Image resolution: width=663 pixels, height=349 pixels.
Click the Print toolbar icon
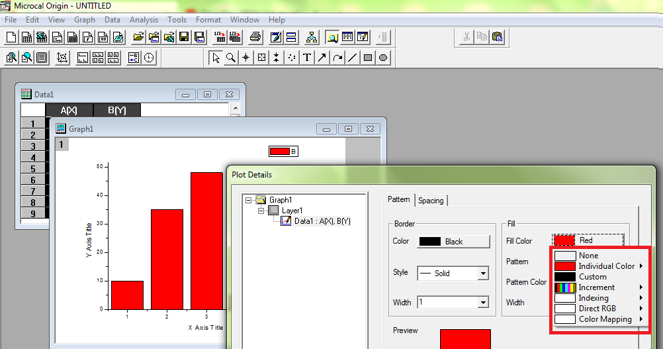coord(256,36)
